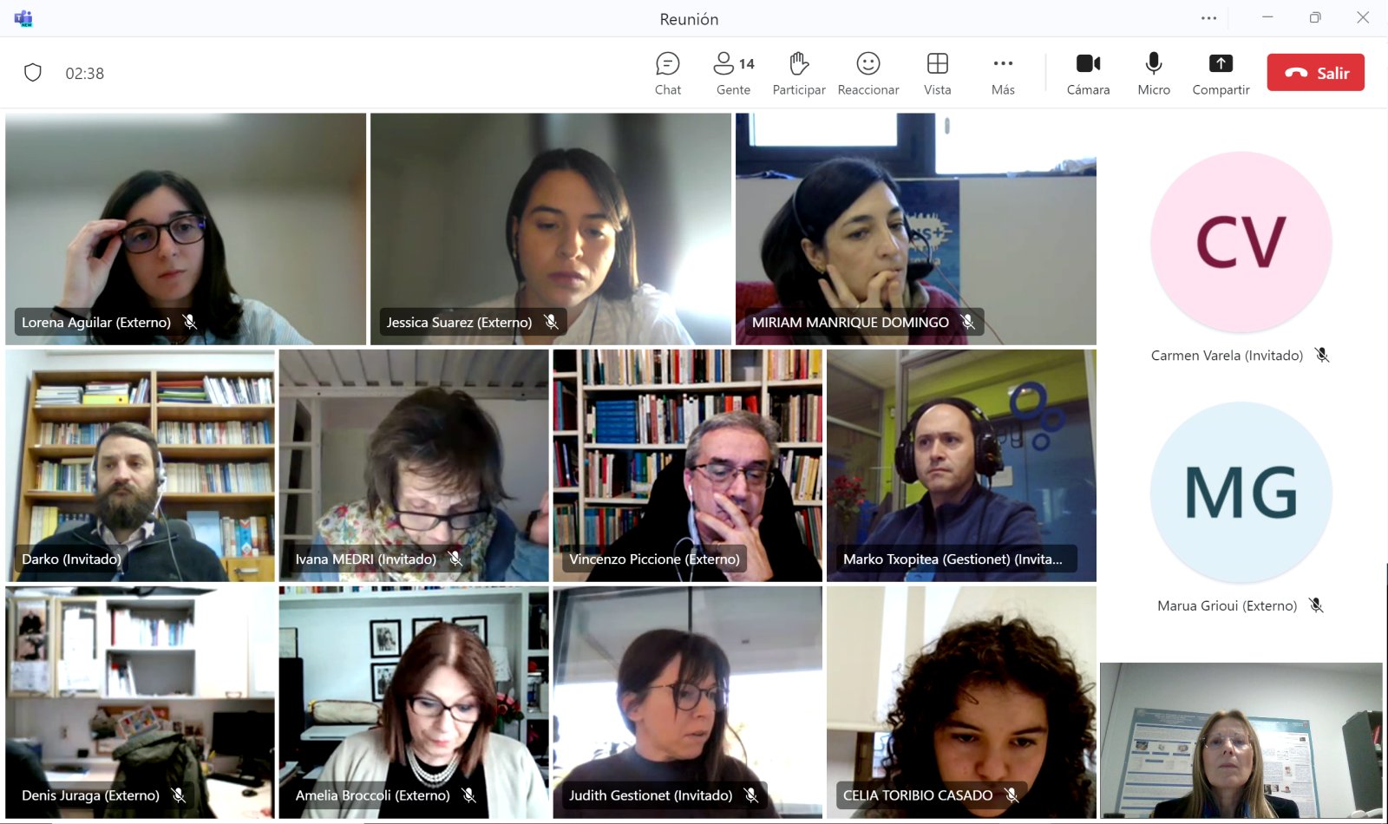
Task: Select Ivana MEDRI's video tile
Action: [x=414, y=466]
